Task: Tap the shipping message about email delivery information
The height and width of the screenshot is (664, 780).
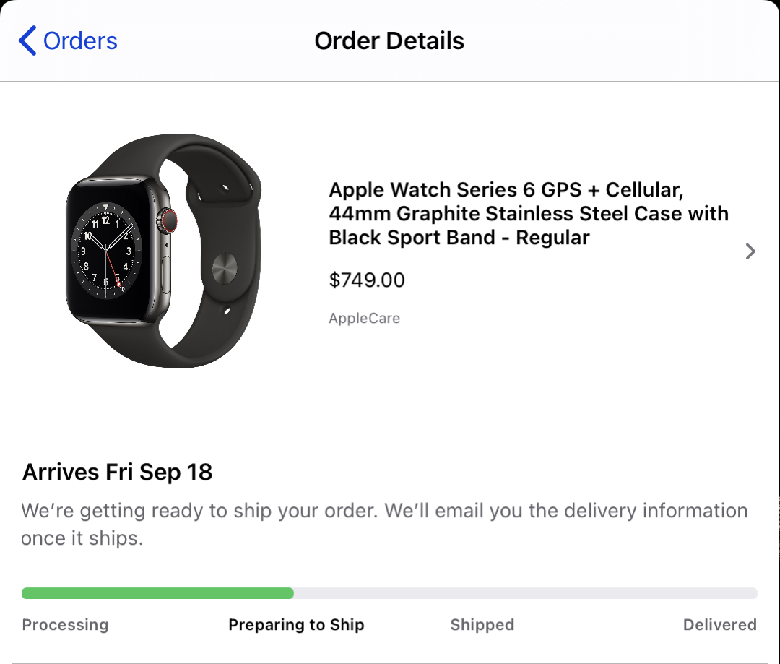Action: pos(384,524)
